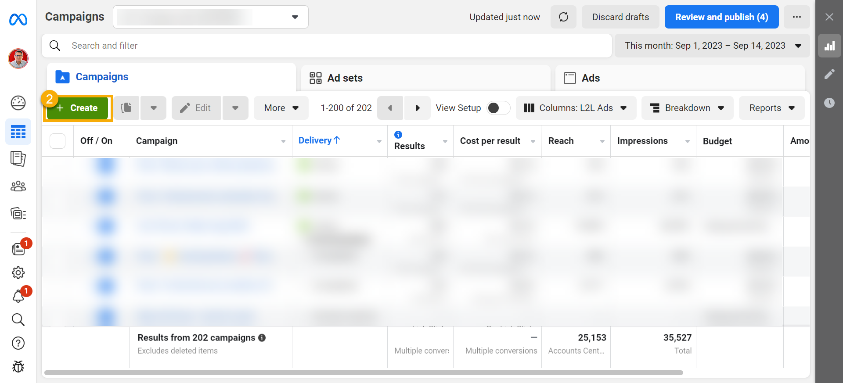Expand the Breakdown dropdown
The height and width of the screenshot is (383, 843).
tap(687, 108)
